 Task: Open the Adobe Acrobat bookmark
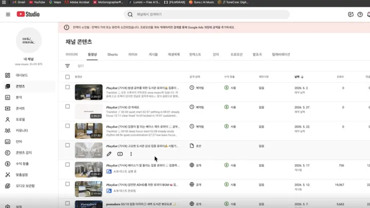(77, 2)
